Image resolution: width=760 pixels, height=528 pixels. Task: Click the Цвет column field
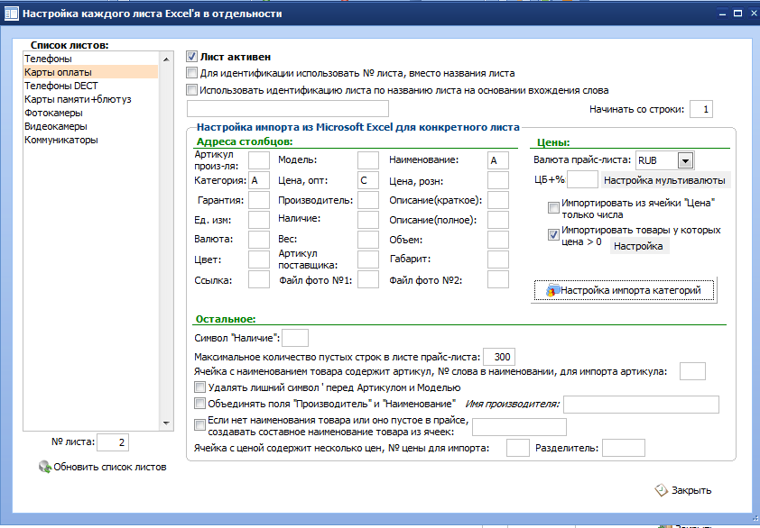point(259,259)
